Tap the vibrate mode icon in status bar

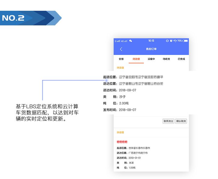167,41
